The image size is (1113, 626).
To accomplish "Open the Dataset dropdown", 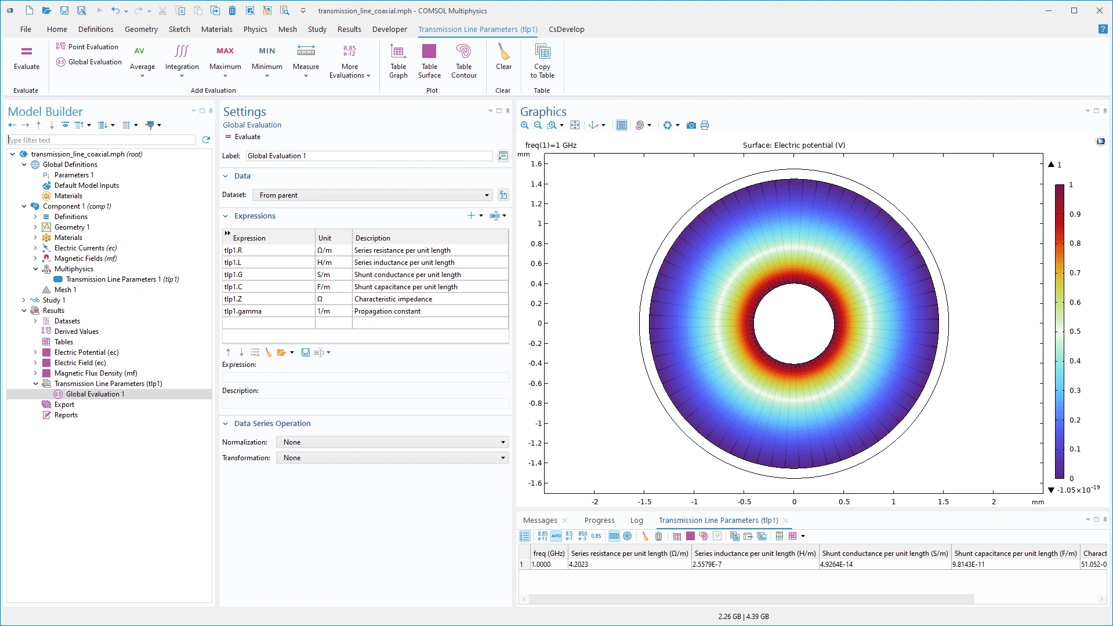I will click(x=372, y=195).
